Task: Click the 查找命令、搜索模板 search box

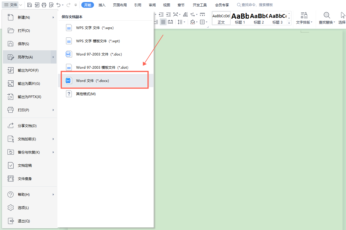Action: (255, 5)
